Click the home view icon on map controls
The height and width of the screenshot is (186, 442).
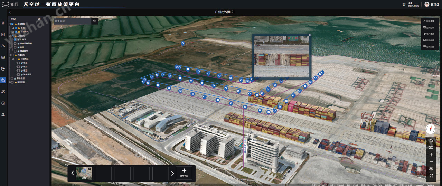coord(431,141)
